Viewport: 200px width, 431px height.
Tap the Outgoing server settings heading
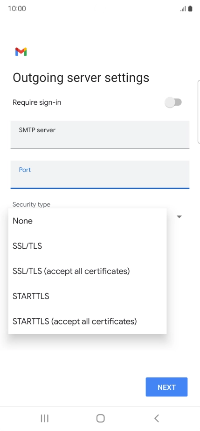[x=81, y=78]
